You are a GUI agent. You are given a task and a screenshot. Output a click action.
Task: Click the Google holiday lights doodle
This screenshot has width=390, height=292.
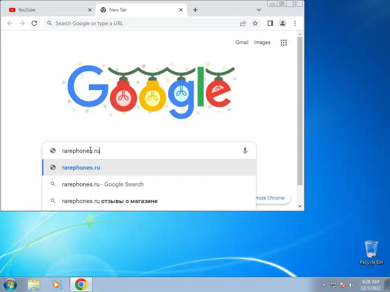pos(149,90)
